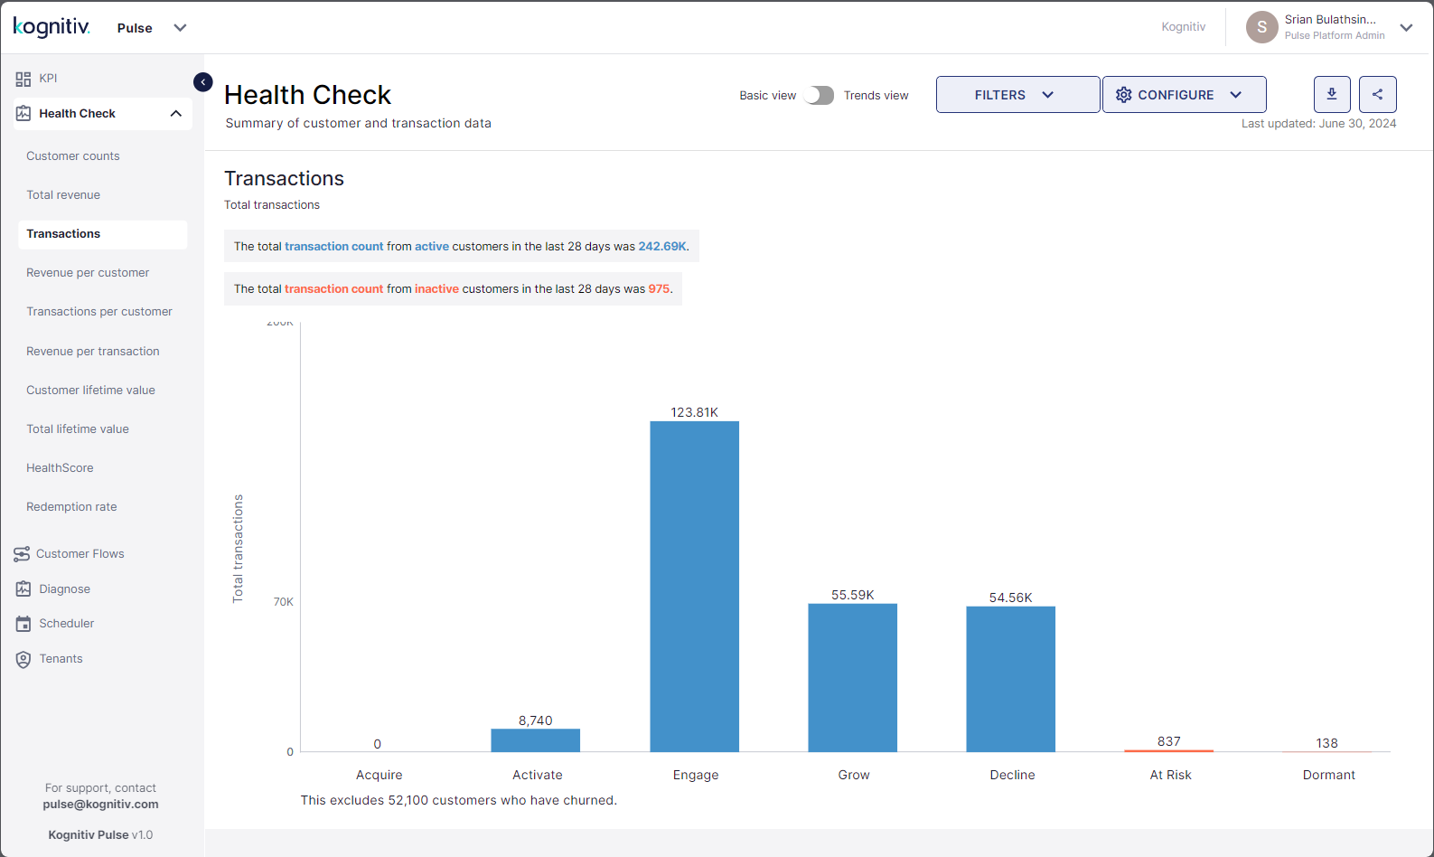
Task: Click the Tenants shield icon
Action: [23, 660]
